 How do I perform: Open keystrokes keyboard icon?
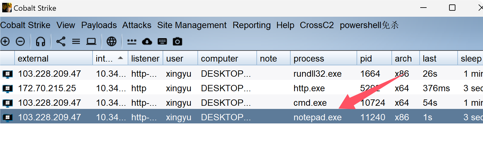click(x=162, y=41)
